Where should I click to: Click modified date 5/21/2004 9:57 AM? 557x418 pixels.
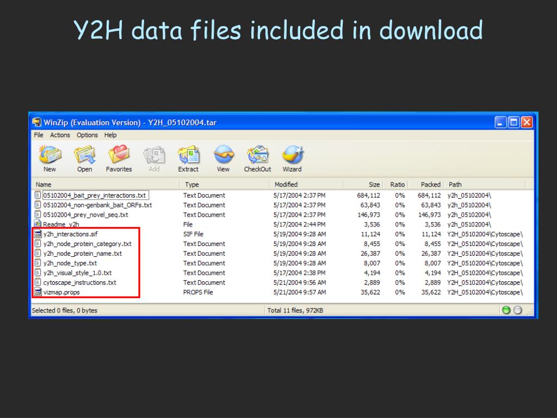[x=300, y=292]
